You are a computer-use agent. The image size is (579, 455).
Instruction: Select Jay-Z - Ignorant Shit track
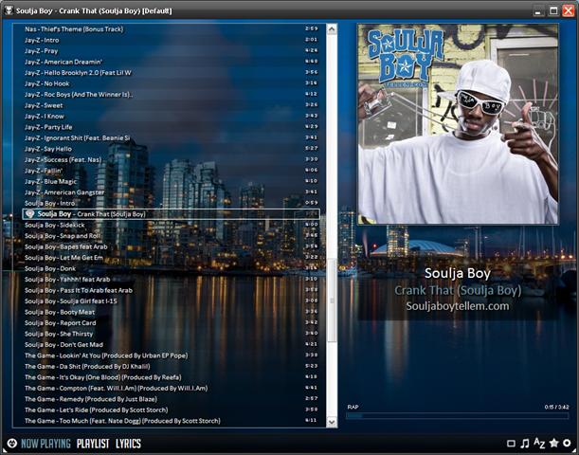(x=171, y=137)
